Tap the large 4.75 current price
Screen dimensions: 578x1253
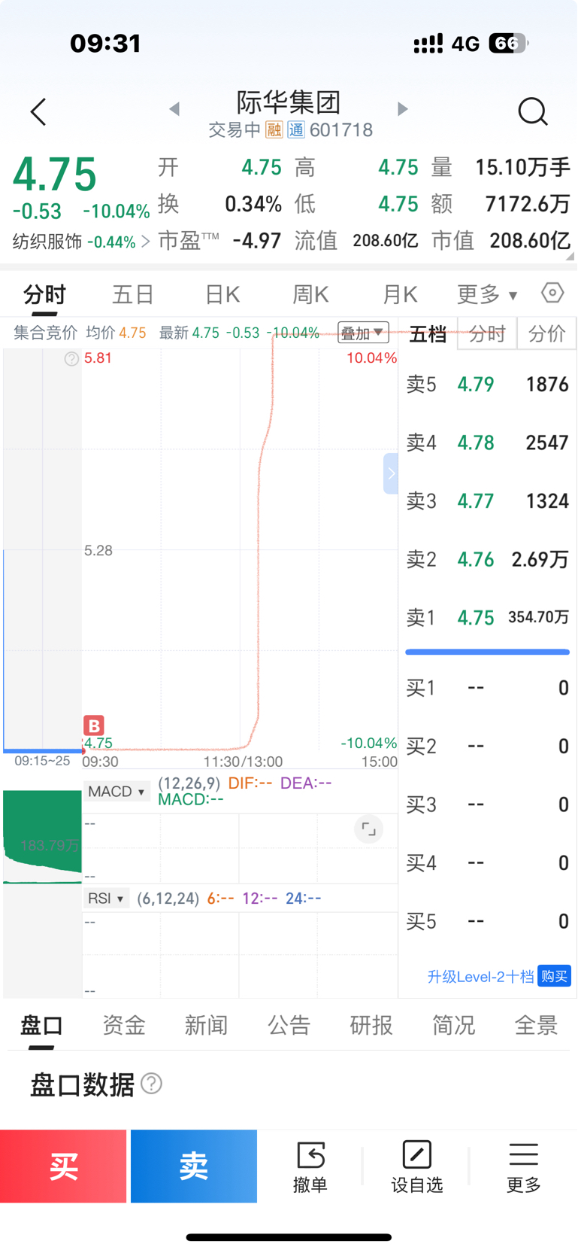tap(55, 174)
